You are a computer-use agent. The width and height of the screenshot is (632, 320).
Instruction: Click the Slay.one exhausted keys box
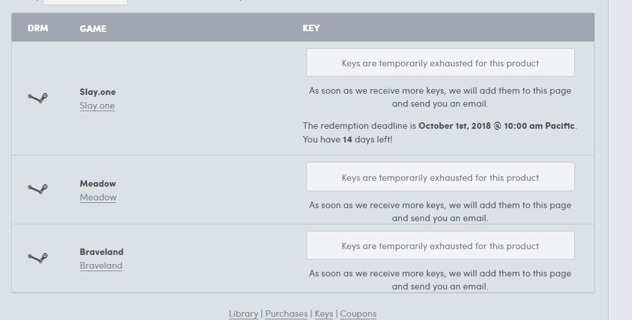(x=440, y=63)
